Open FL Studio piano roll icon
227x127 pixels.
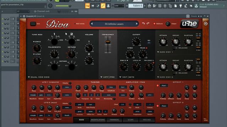tap(155, 6)
